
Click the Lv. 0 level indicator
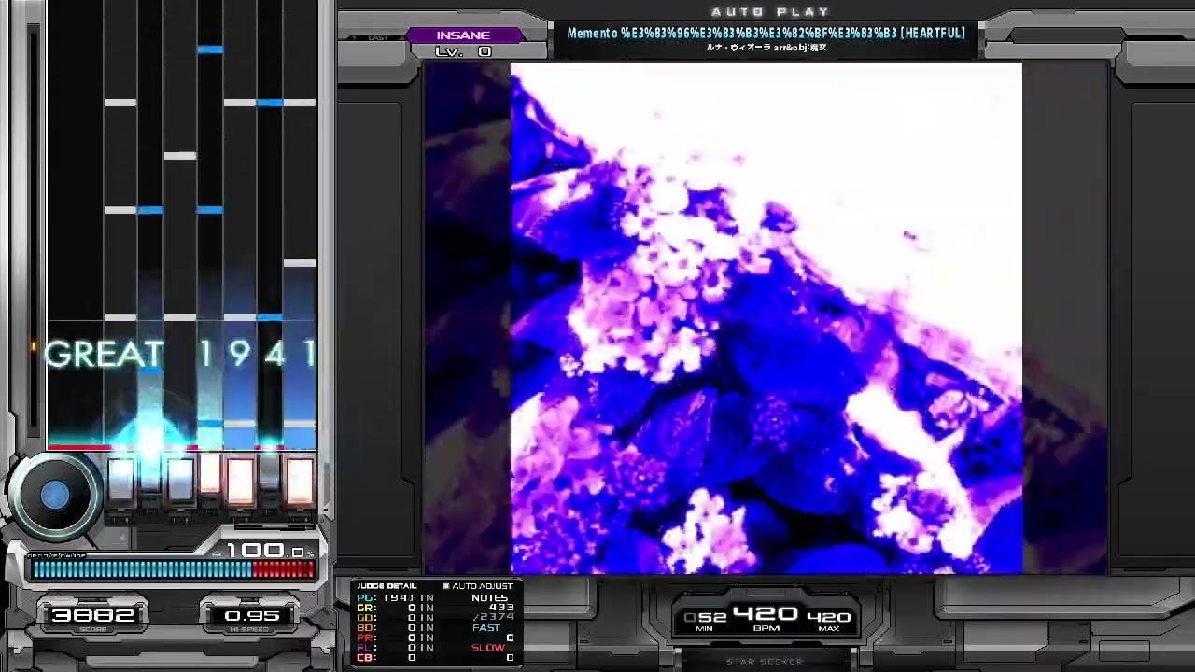click(463, 51)
